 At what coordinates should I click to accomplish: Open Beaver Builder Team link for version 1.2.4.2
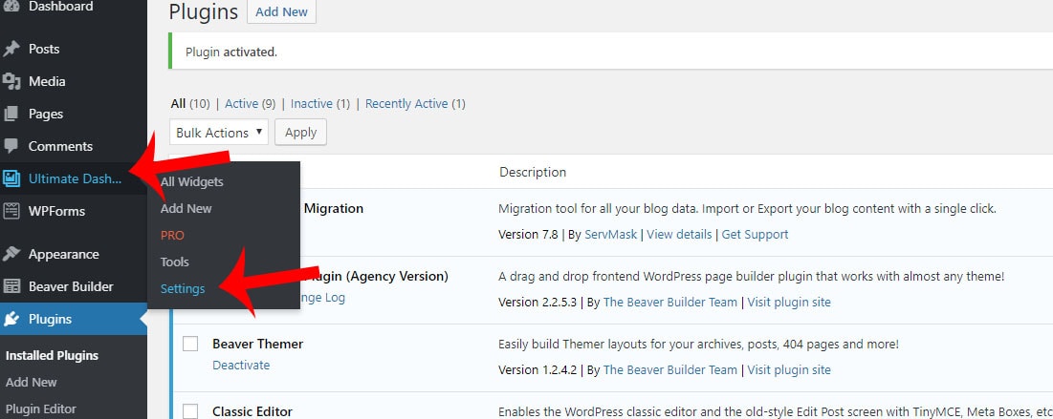[x=670, y=370]
